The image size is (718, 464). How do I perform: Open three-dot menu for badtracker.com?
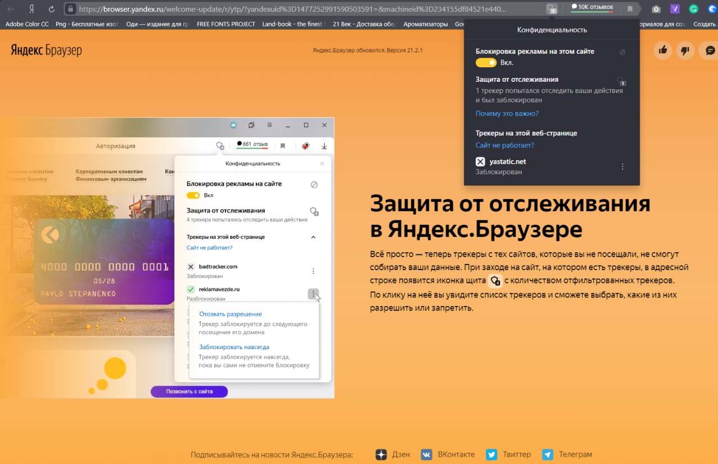313,271
